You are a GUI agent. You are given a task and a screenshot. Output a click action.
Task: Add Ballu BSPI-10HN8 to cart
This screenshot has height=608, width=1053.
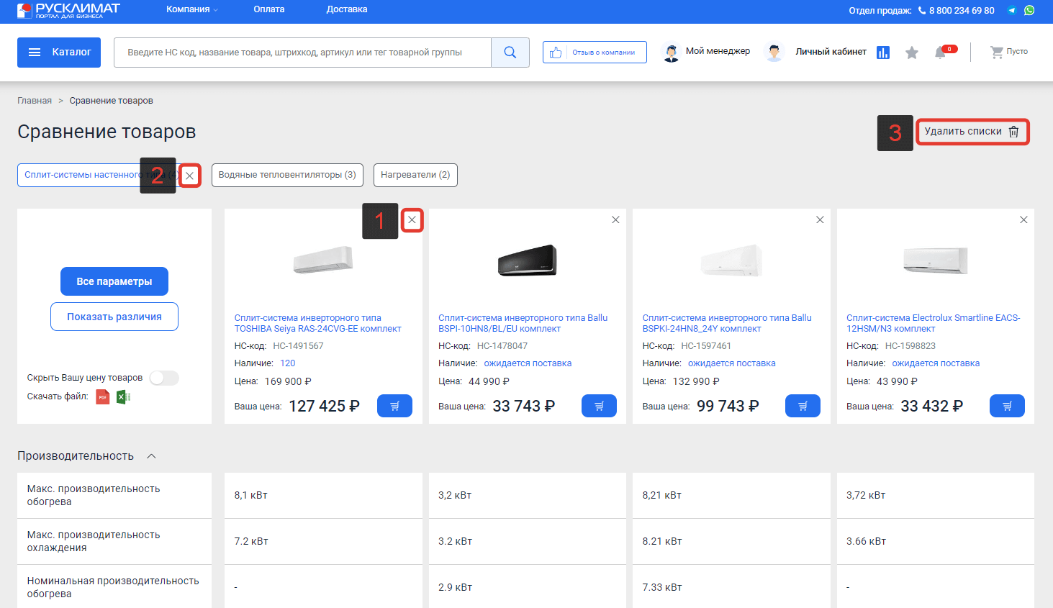(599, 406)
